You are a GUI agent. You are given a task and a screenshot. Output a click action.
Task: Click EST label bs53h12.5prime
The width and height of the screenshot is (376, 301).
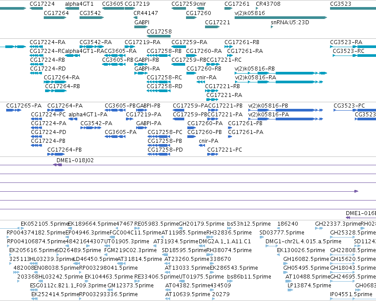(249, 224)
